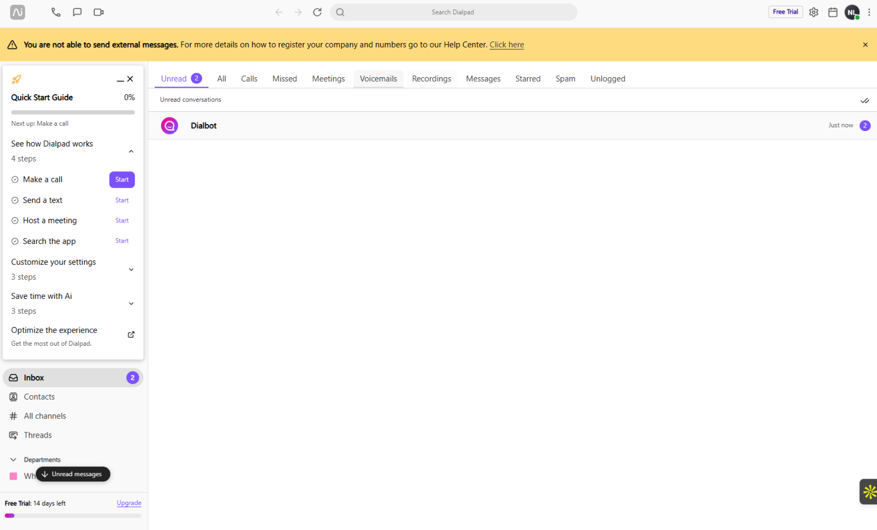Open Inbox in the sidebar

(73, 377)
